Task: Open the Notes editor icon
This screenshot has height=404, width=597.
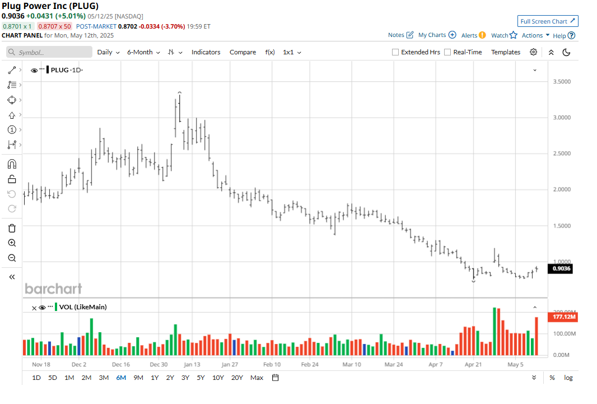Action: pos(410,35)
